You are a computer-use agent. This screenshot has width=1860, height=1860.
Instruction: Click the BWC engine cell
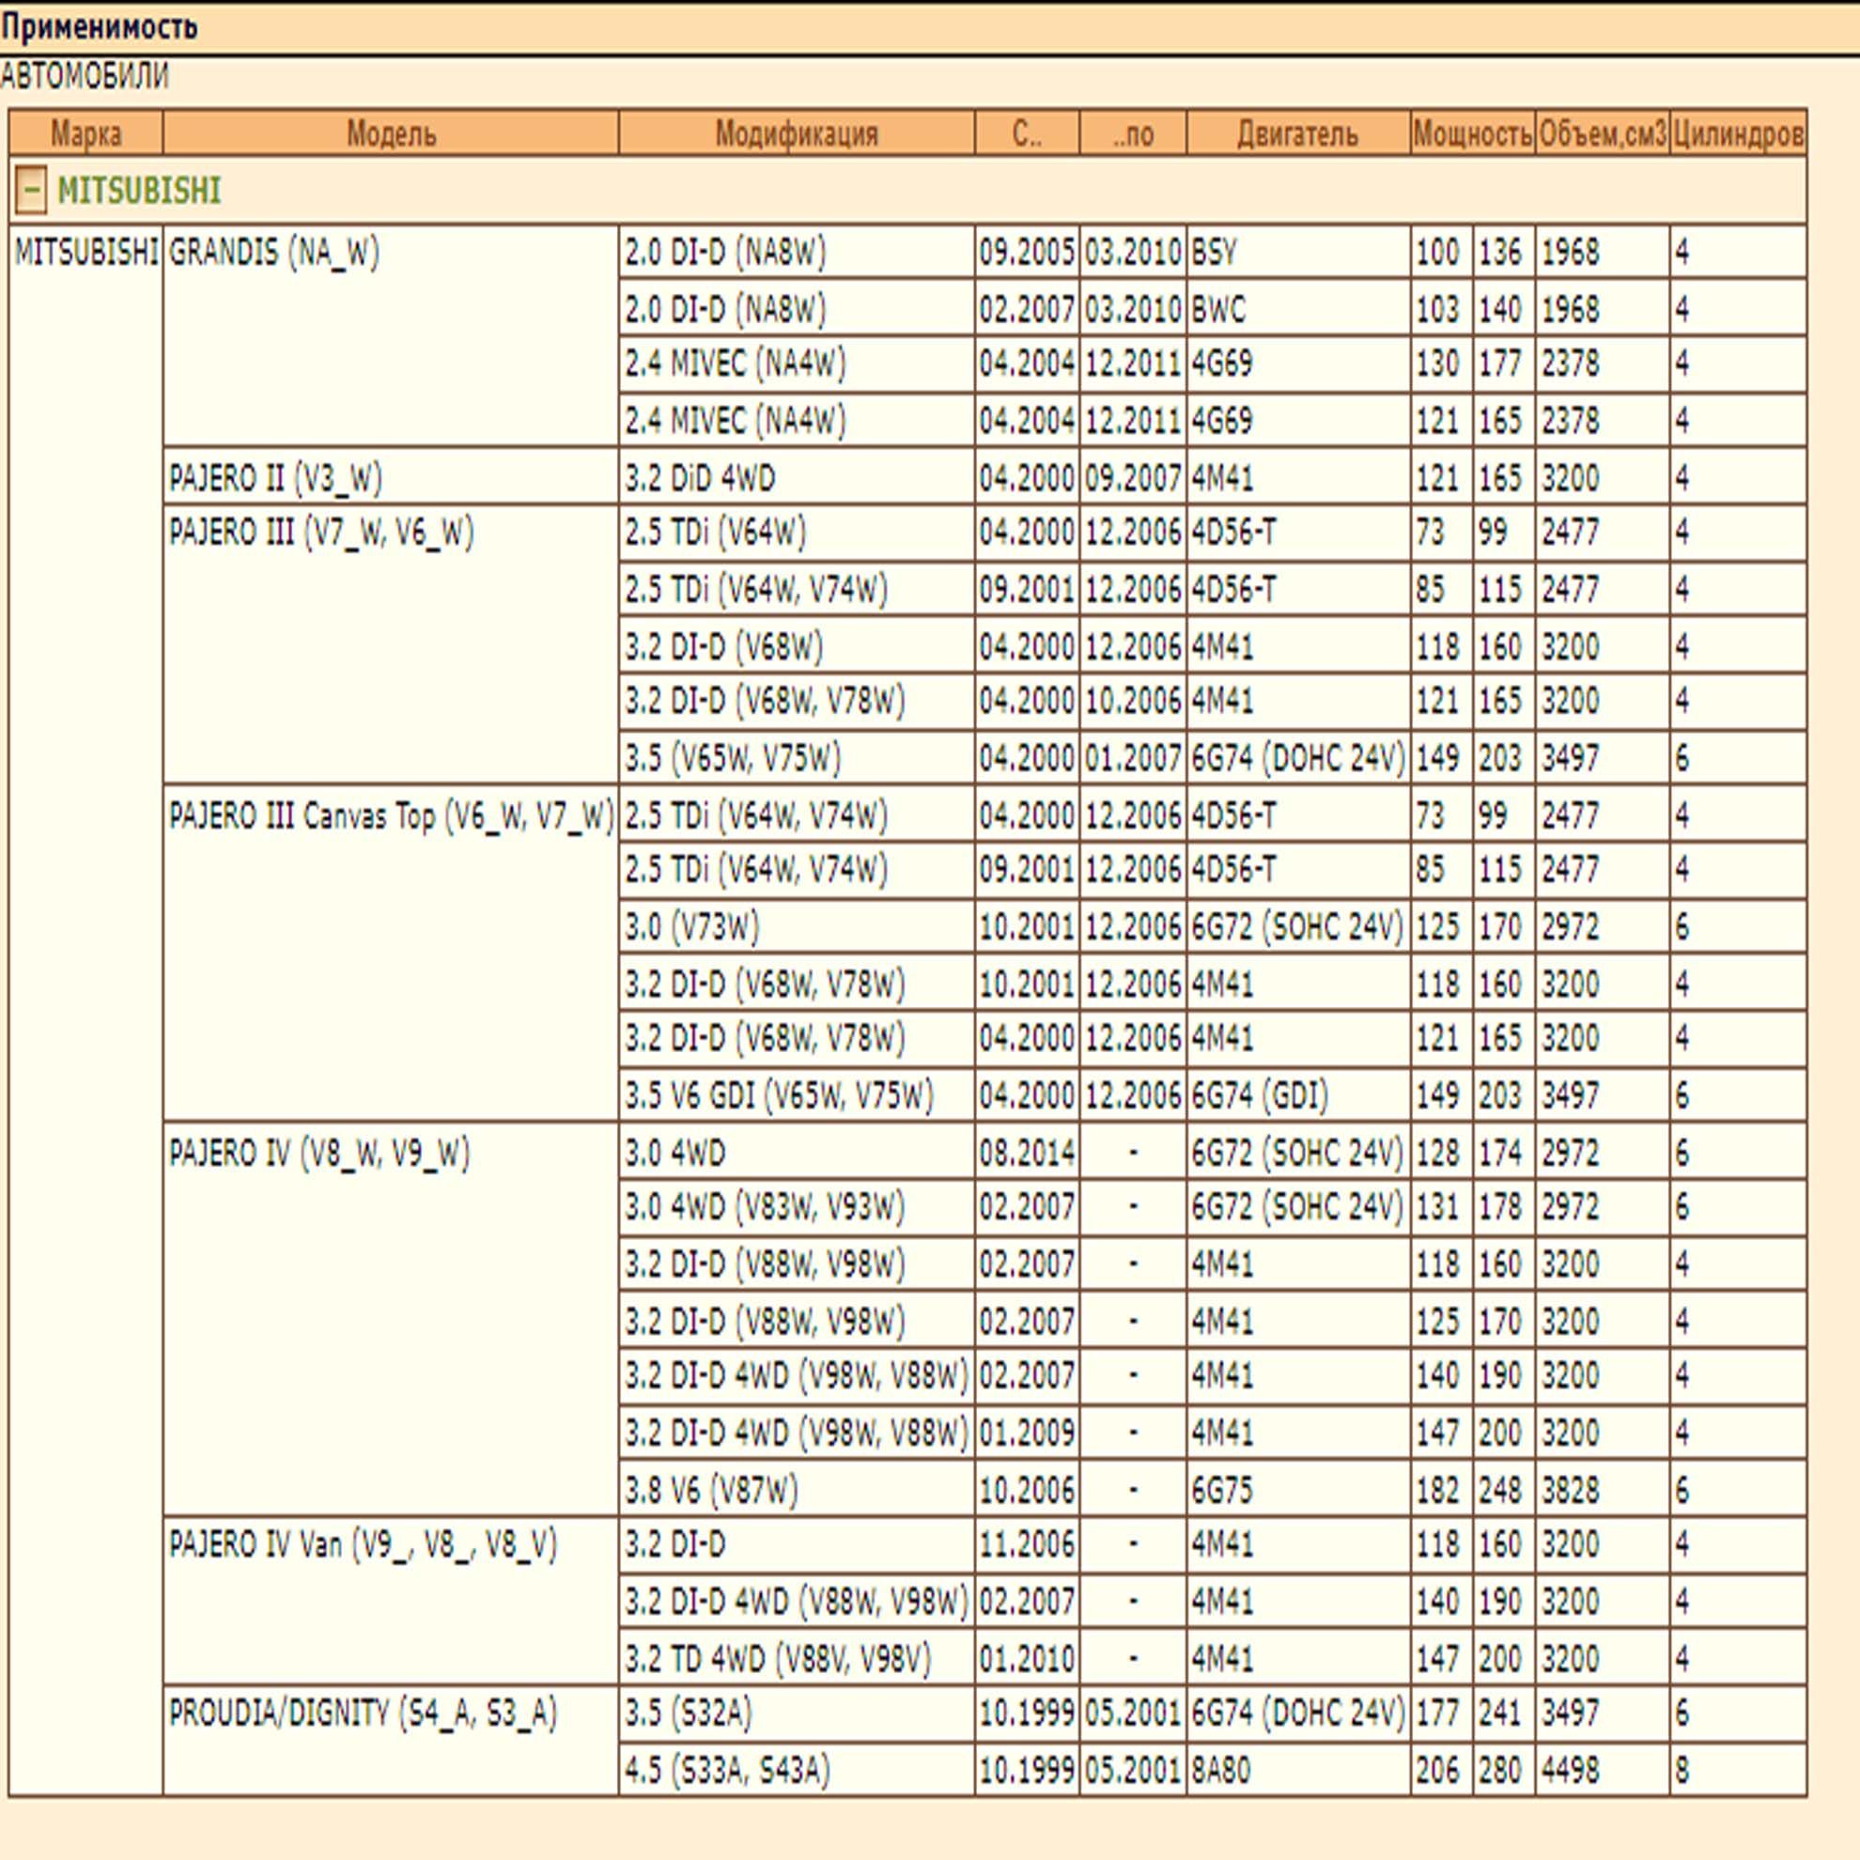tap(1299, 308)
